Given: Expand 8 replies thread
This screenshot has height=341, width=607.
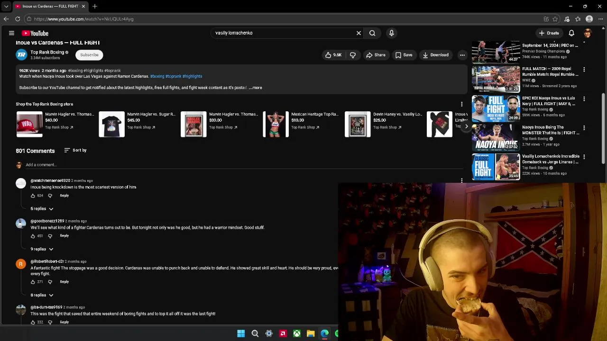Looking at the screenshot, I should (x=42, y=295).
